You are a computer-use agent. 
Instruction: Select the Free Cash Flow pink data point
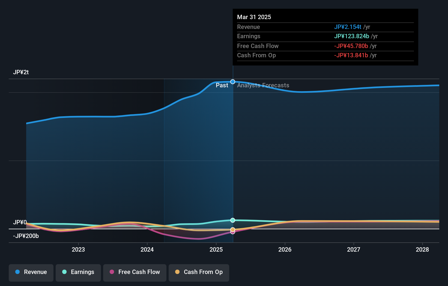(x=233, y=232)
